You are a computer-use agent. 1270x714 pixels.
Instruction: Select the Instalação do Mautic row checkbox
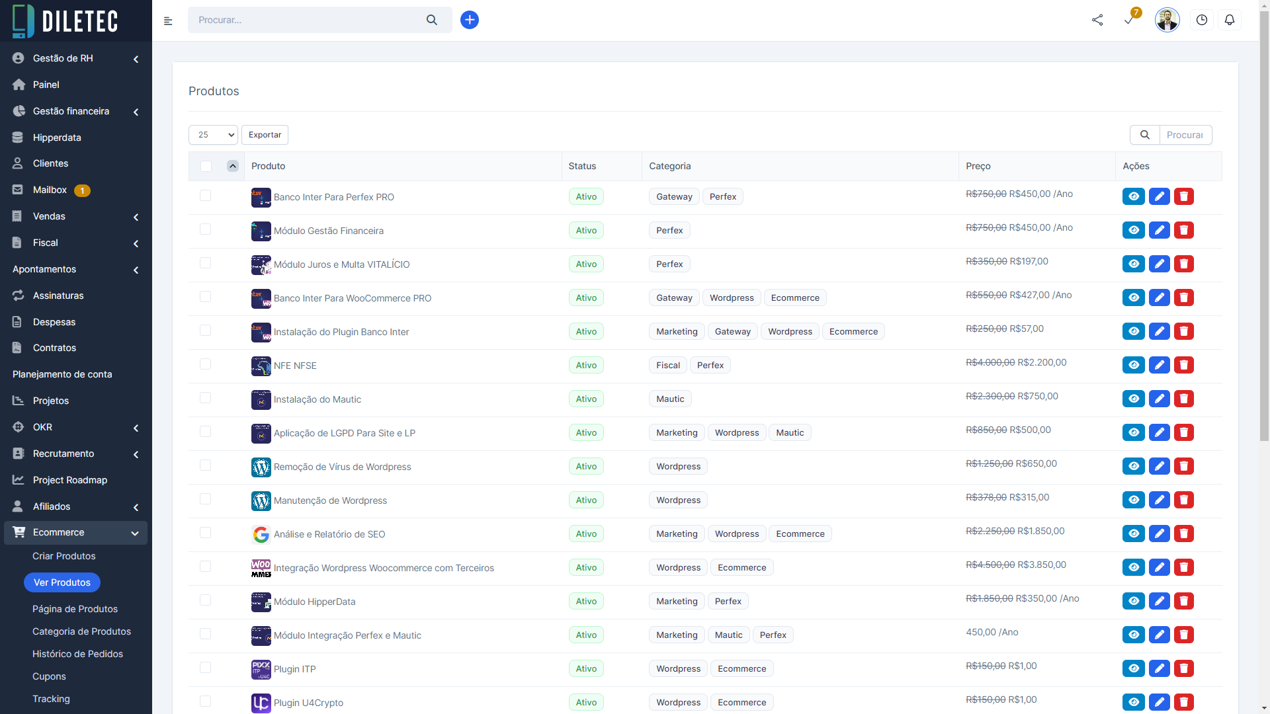click(x=205, y=398)
